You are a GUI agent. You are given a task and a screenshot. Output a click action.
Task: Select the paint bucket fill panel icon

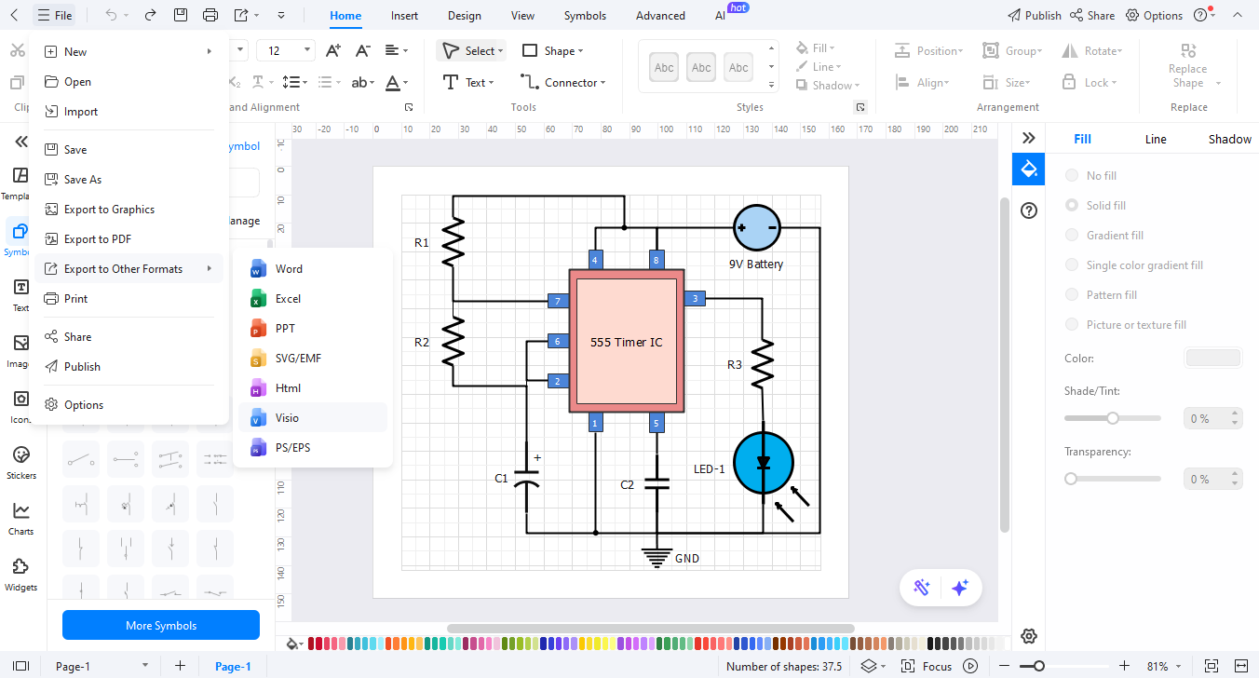1029,169
